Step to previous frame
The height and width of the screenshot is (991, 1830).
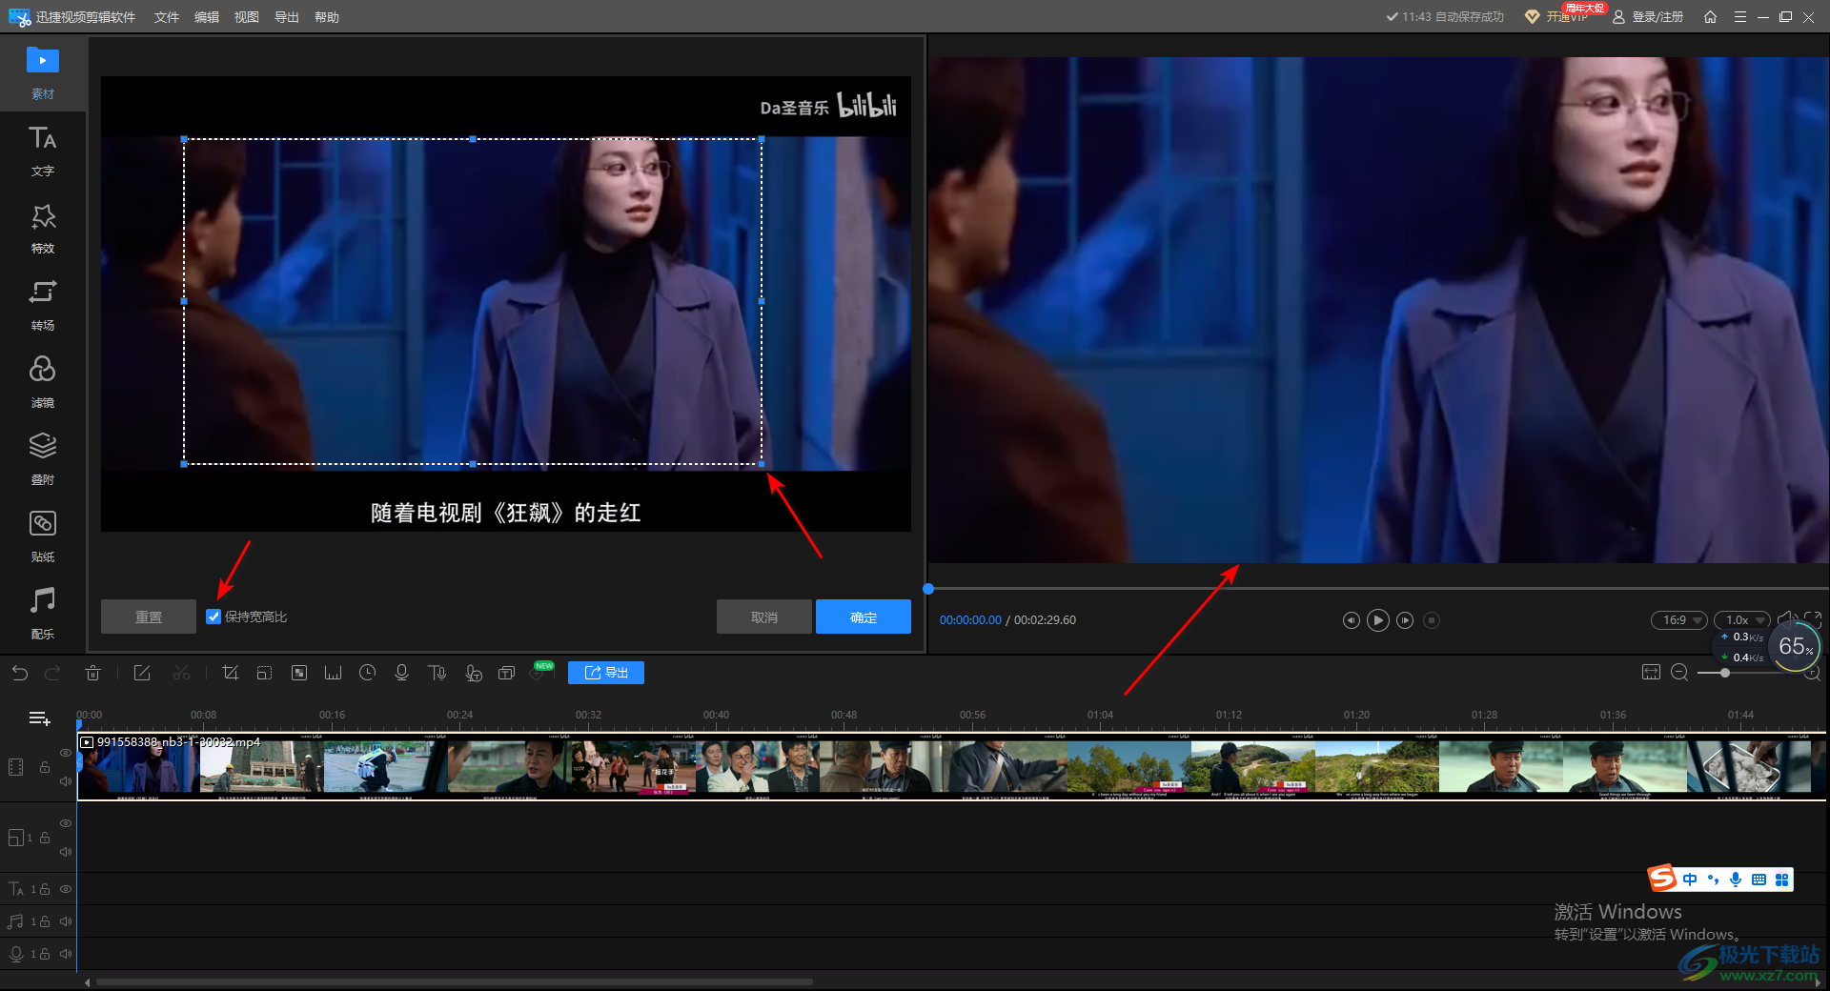click(x=1351, y=620)
